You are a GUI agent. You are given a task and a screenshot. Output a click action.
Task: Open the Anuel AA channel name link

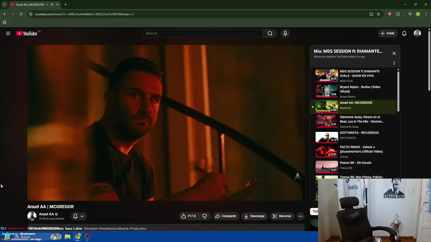(x=46, y=214)
